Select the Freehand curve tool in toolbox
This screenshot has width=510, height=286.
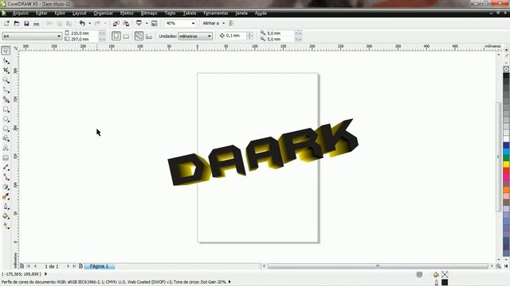pos(6,90)
